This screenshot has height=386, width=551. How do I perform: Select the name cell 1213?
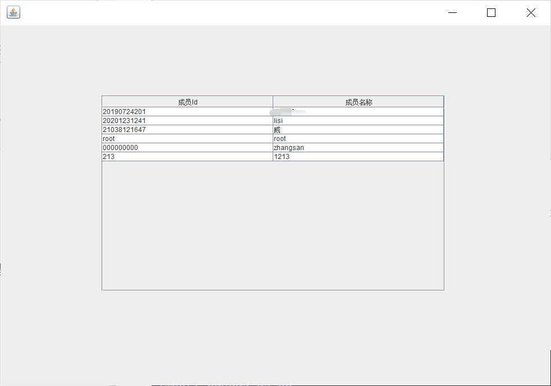coord(359,157)
